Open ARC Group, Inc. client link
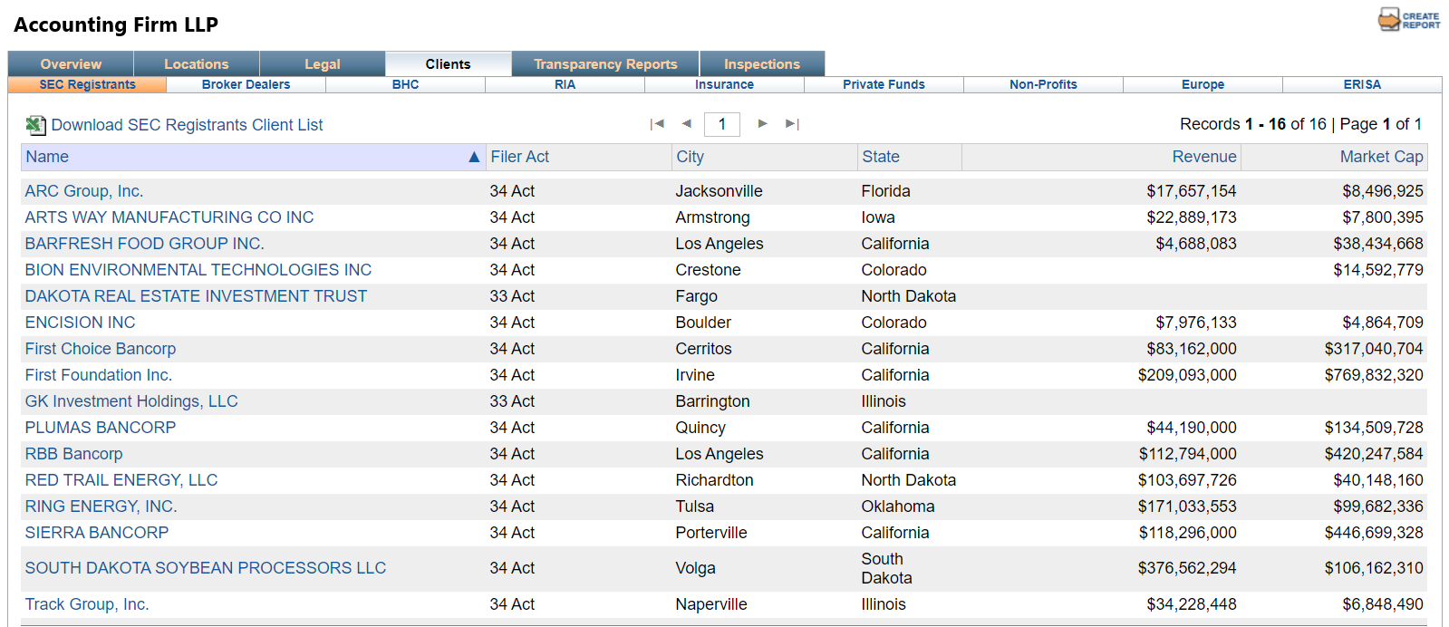Viewport: 1449px width, 627px height. tap(84, 191)
